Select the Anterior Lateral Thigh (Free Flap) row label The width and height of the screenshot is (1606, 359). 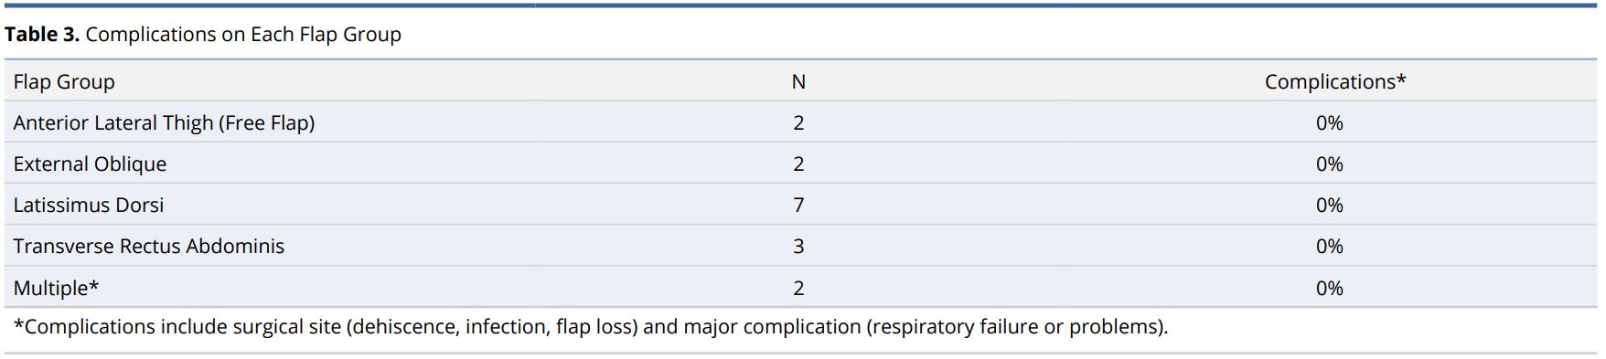click(164, 123)
